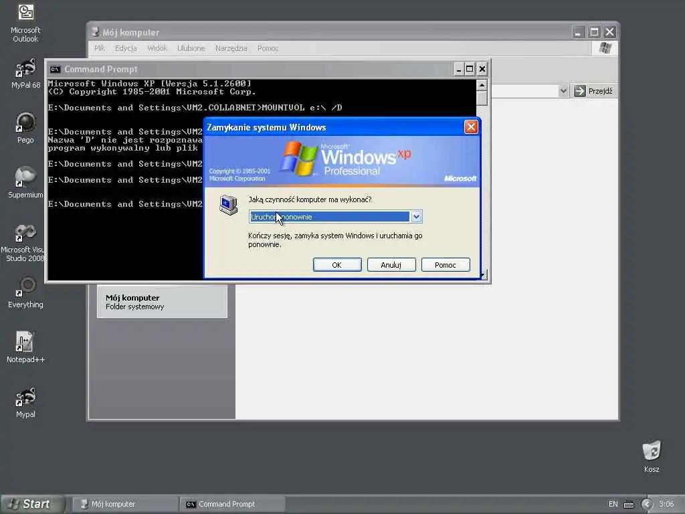The image size is (685, 514).
Task: Click Command Prompt scrollbar up arrow
Action: 482,85
